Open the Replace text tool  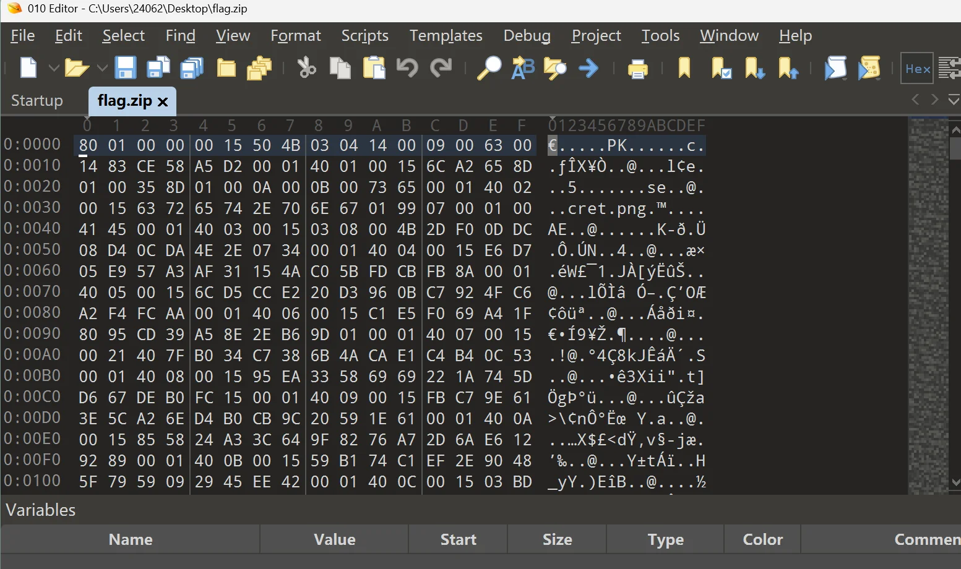tap(523, 67)
